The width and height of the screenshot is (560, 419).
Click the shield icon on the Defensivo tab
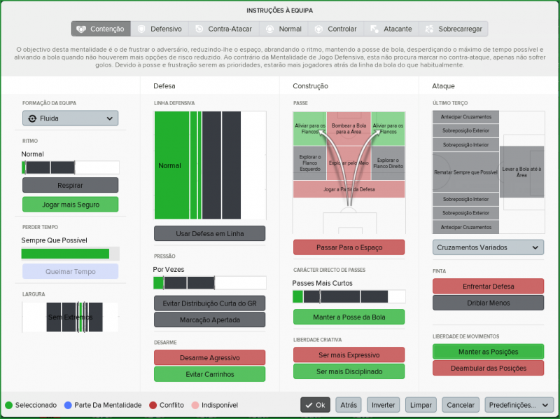(x=141, y=29)
